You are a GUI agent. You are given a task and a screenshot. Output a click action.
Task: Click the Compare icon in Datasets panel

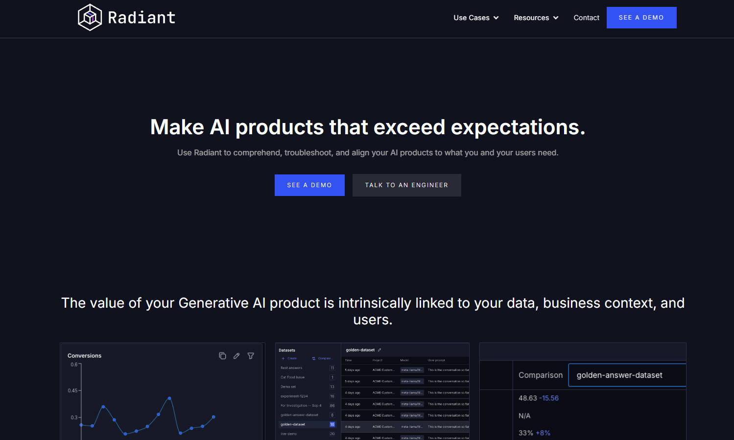point(314,358)
